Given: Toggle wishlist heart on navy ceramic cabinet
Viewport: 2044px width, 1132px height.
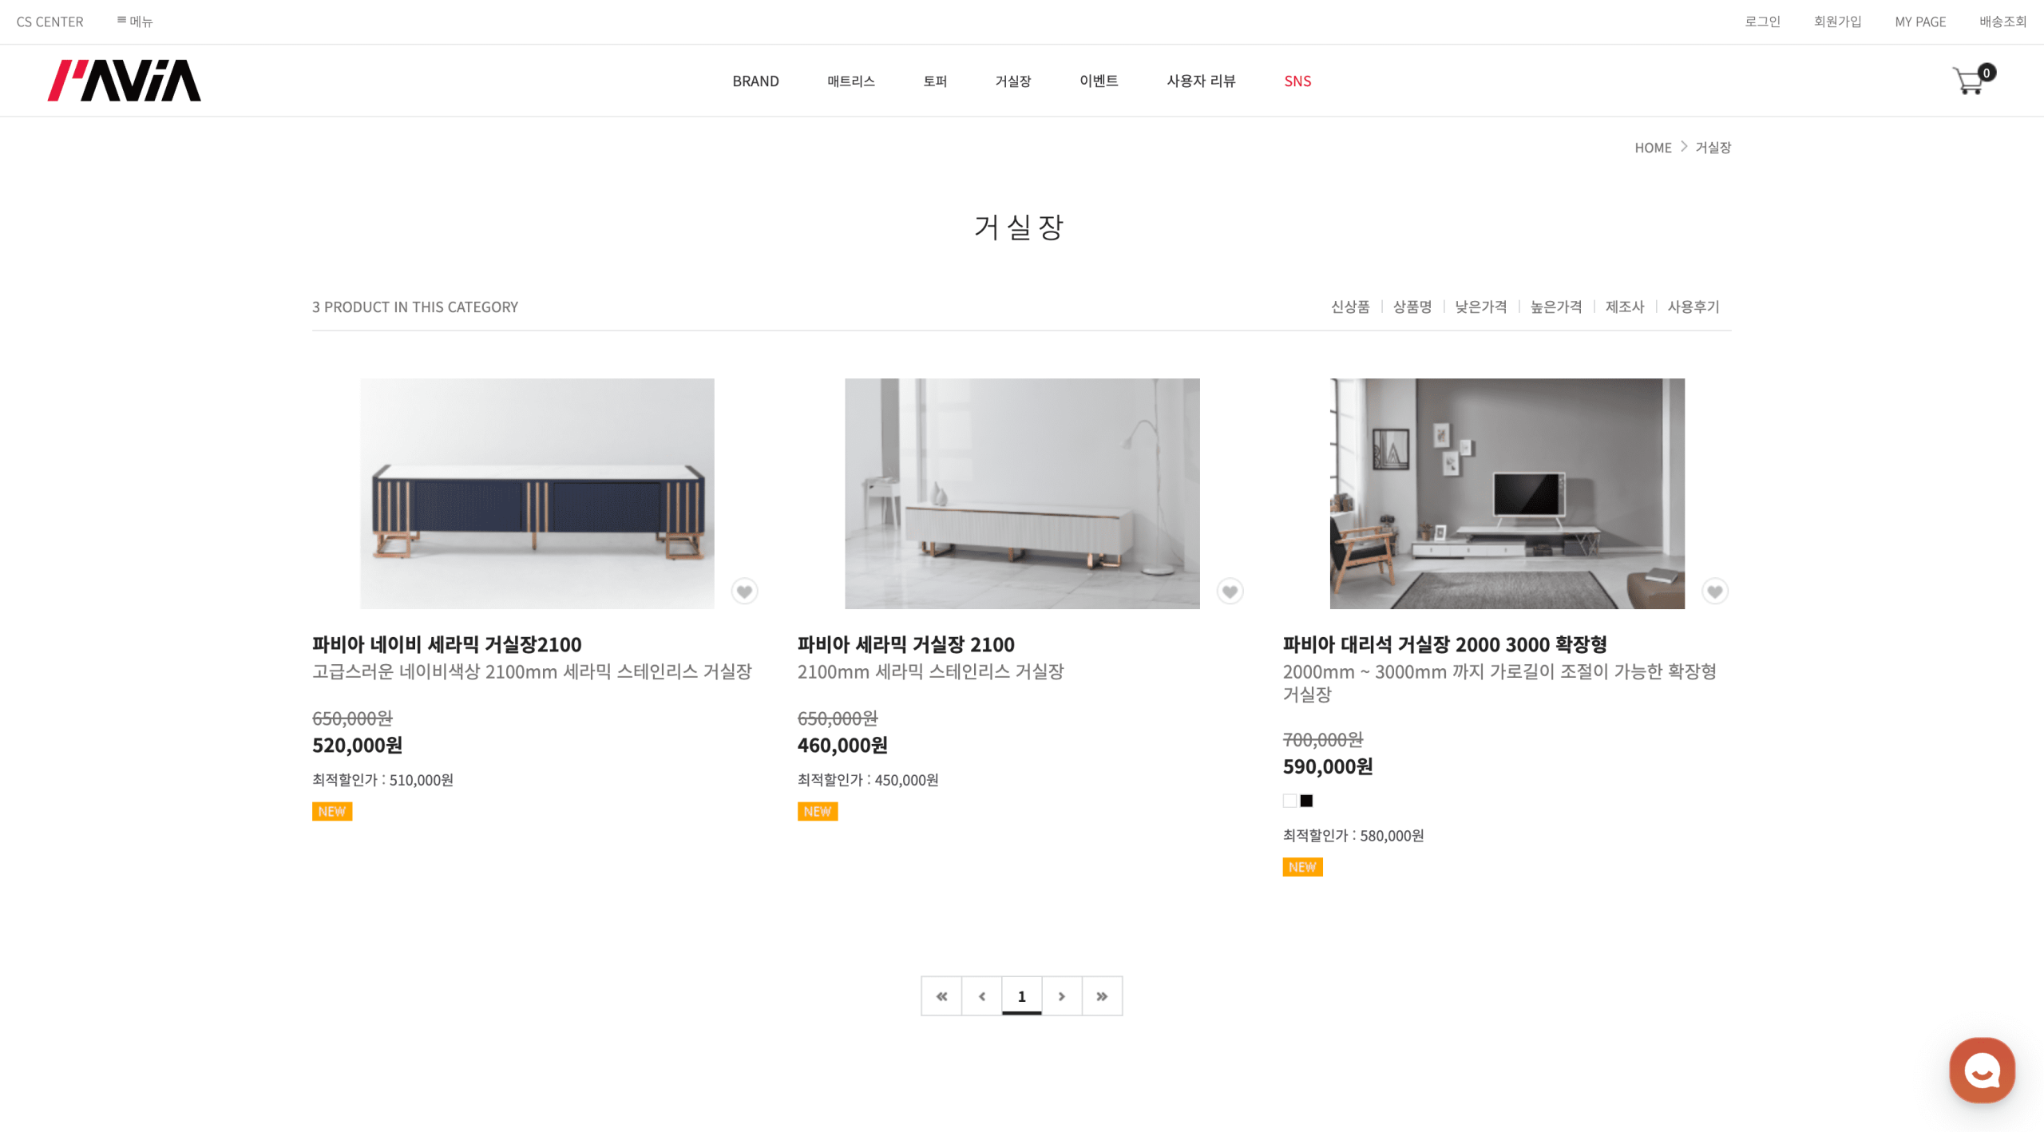Looking at the screenshot, I should click(x=744, y=592).
